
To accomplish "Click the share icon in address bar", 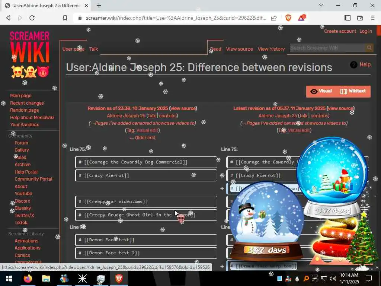I will (274, 18).
